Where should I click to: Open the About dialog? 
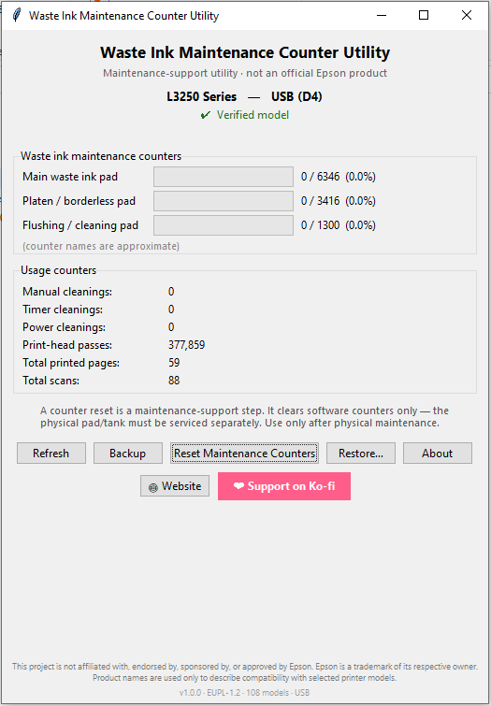(438, 453)
